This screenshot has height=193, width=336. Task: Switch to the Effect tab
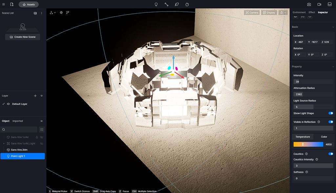[311, 12]
